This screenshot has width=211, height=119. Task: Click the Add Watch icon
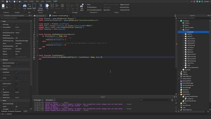[x=82, y=6]
